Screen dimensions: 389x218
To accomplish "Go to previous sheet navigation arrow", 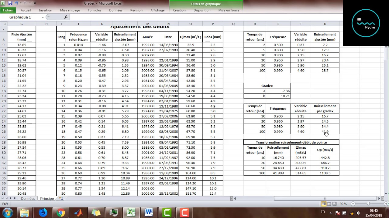I will pos(7,199).
